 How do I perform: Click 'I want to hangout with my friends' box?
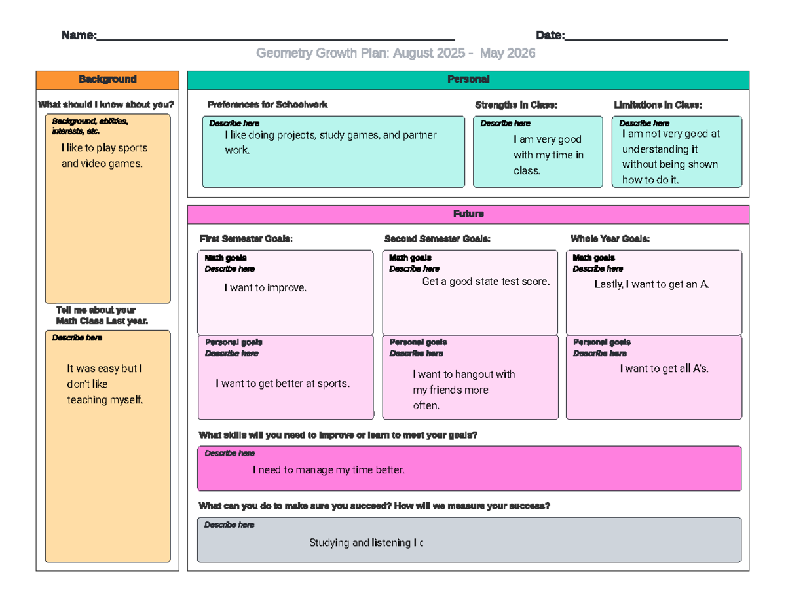[x=470, y=377]
